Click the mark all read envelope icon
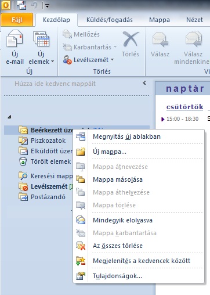This screenshot has height=295, width=210. coord(81,220)
